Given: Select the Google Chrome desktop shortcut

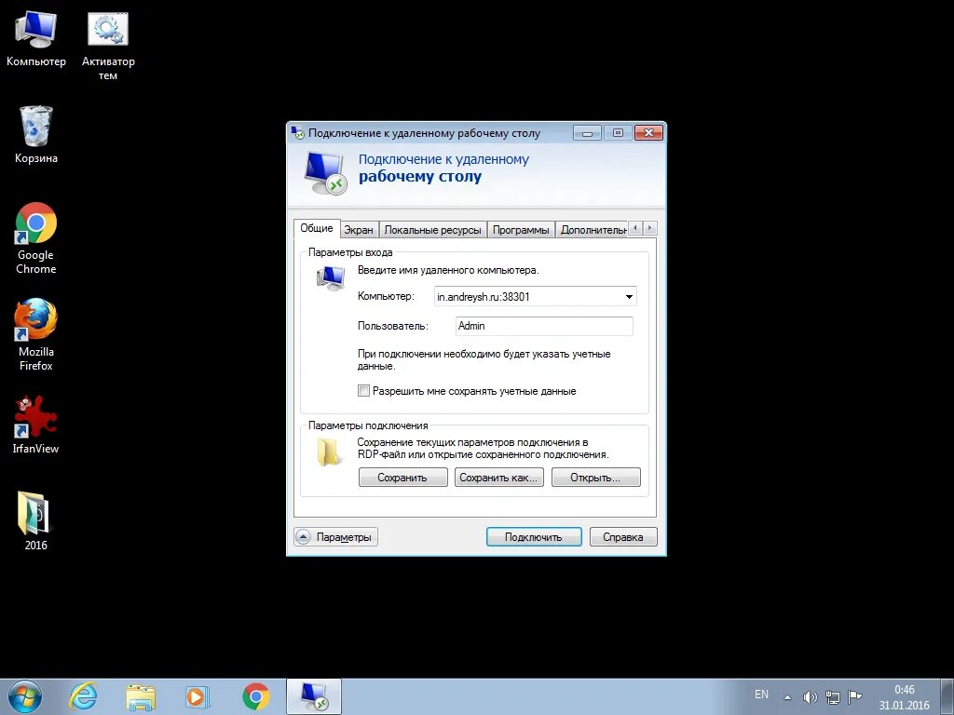Looking at the screenshot, I should pyautogui.click(x=36, y=237).
